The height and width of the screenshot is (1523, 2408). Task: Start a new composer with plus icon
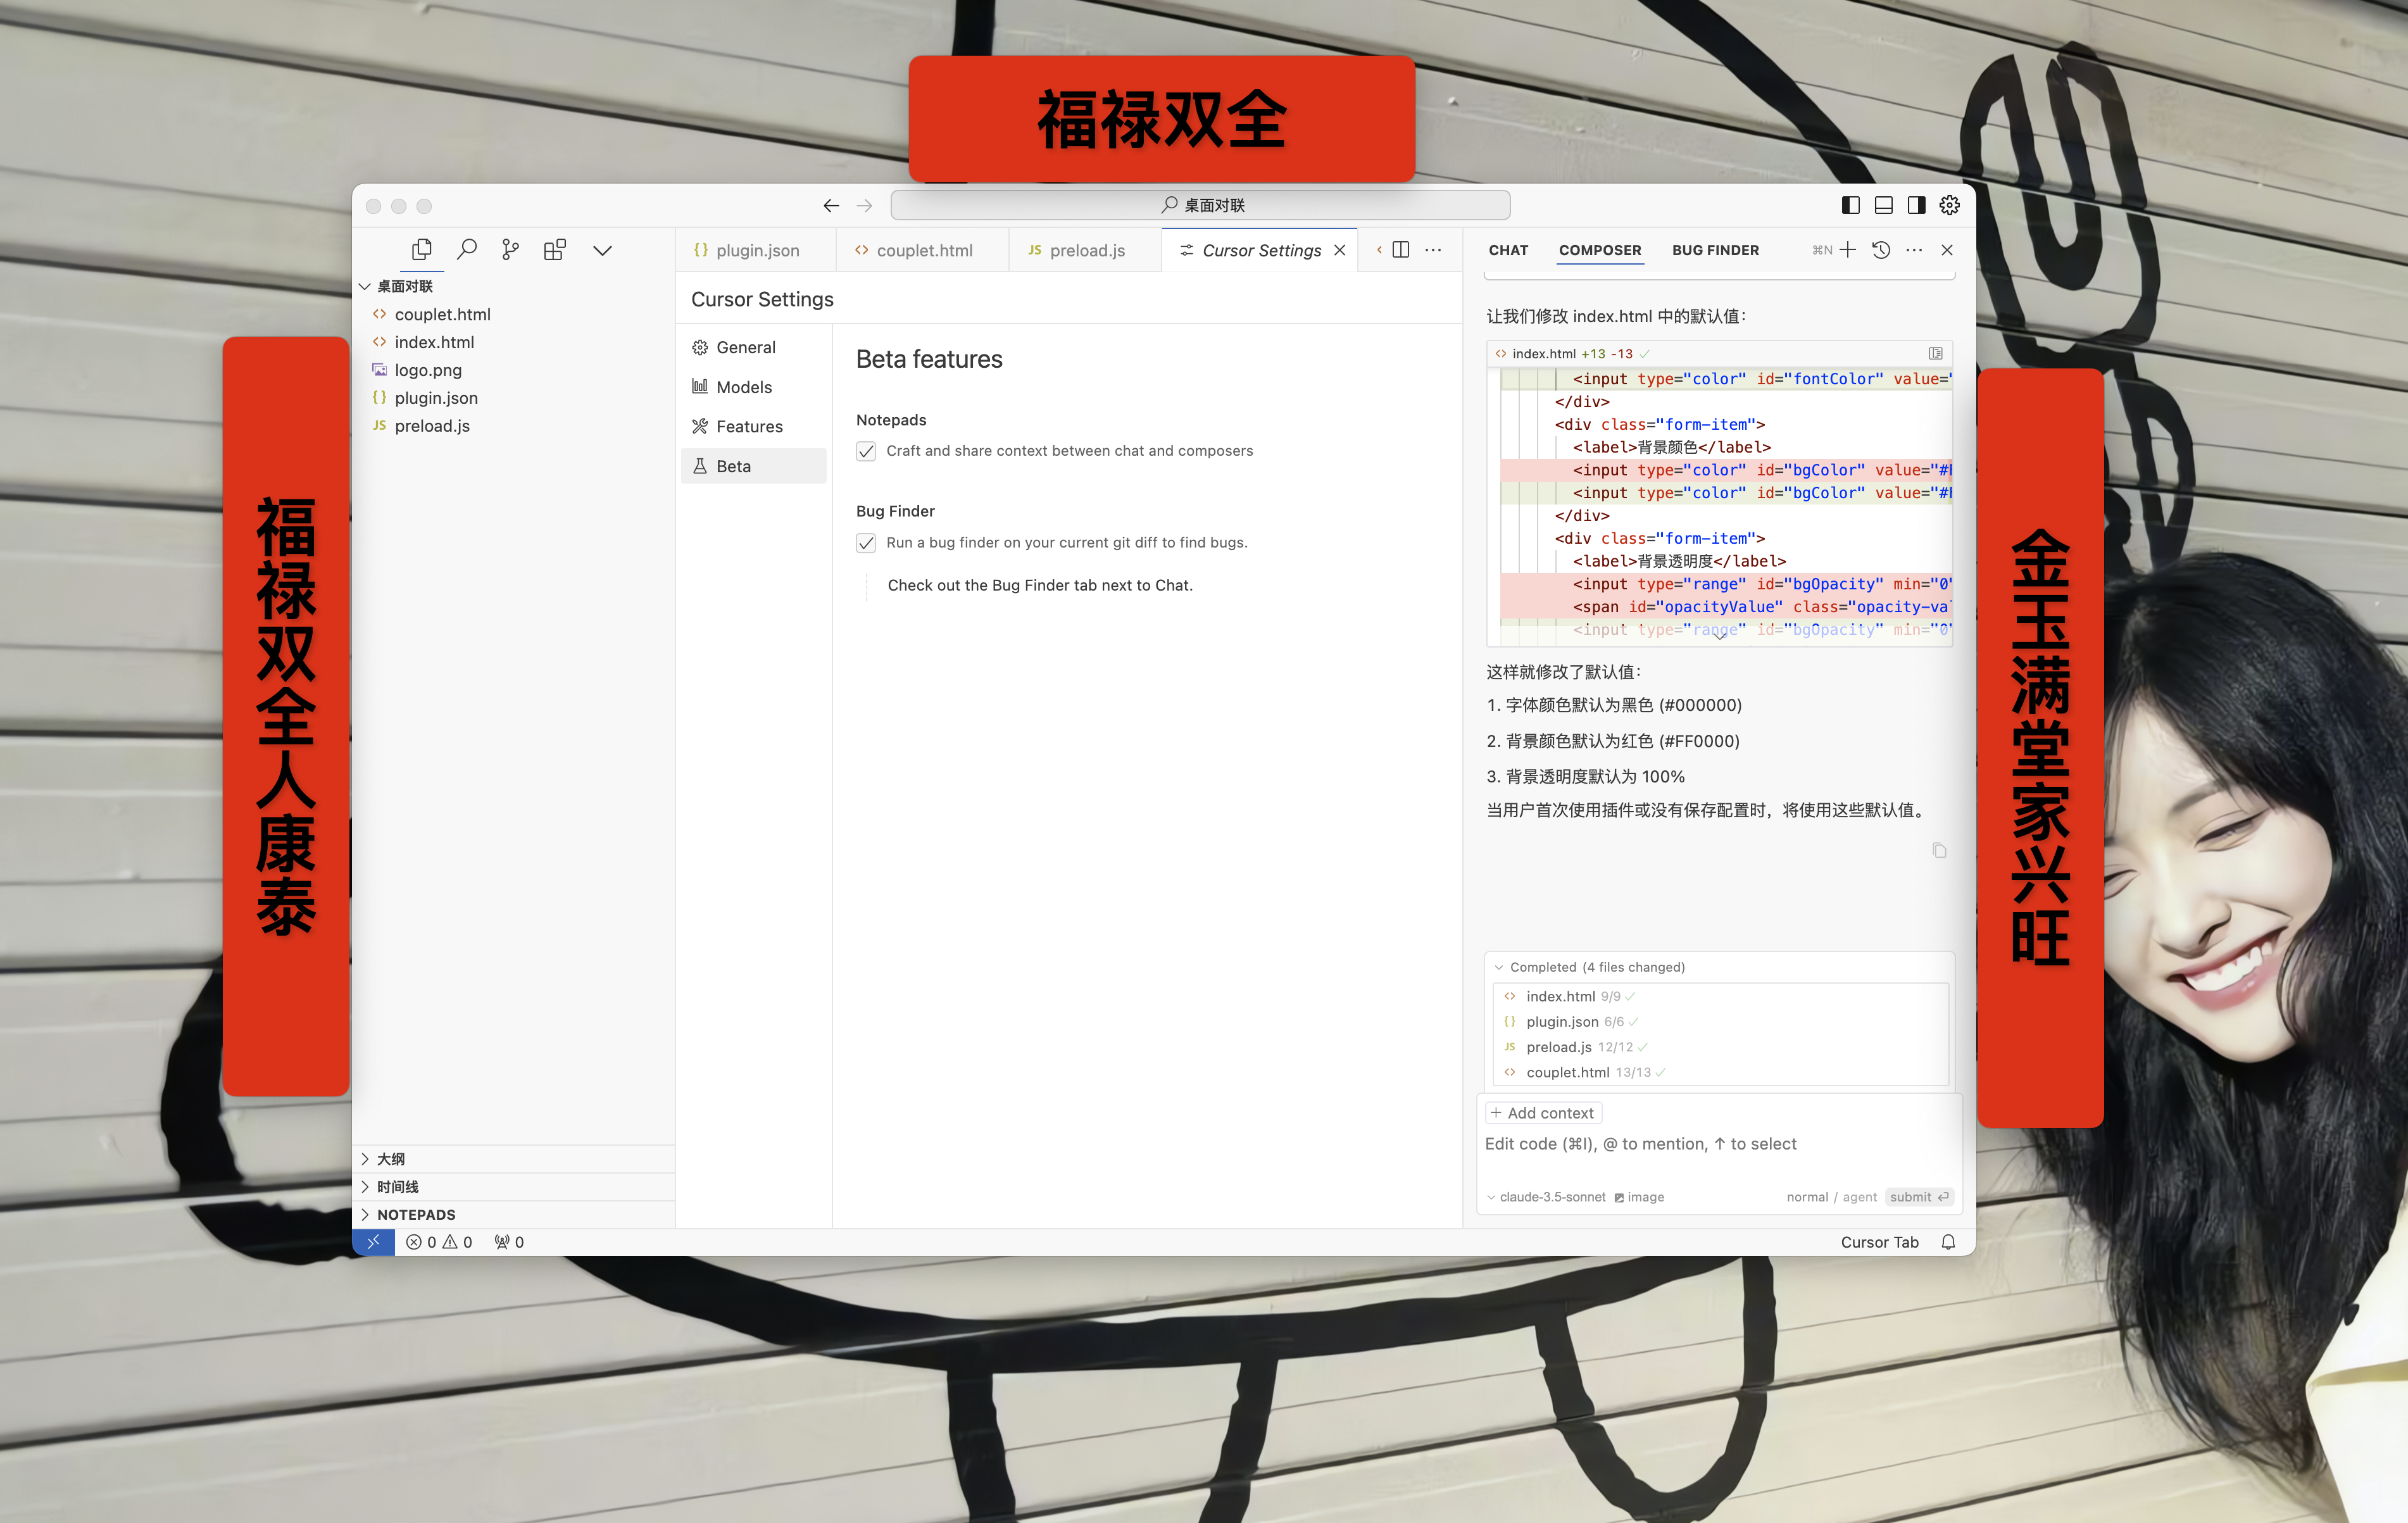pyautogui.click(x=1848, y=250)
